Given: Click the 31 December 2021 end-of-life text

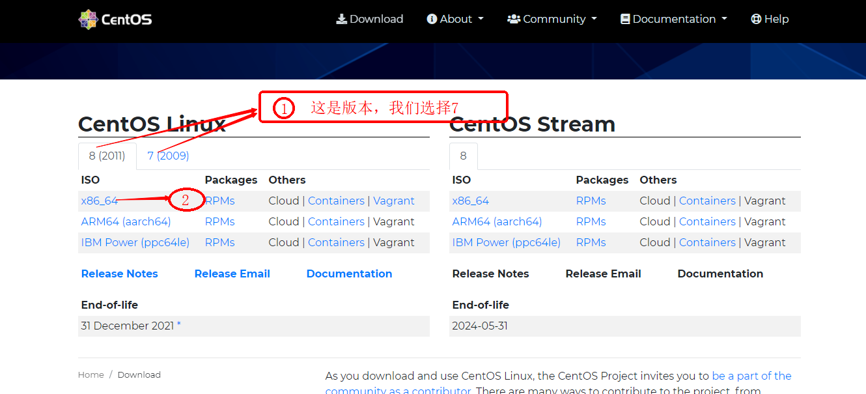Looking at the screenshot, I should pyautogui.click(x=128, y=326).
